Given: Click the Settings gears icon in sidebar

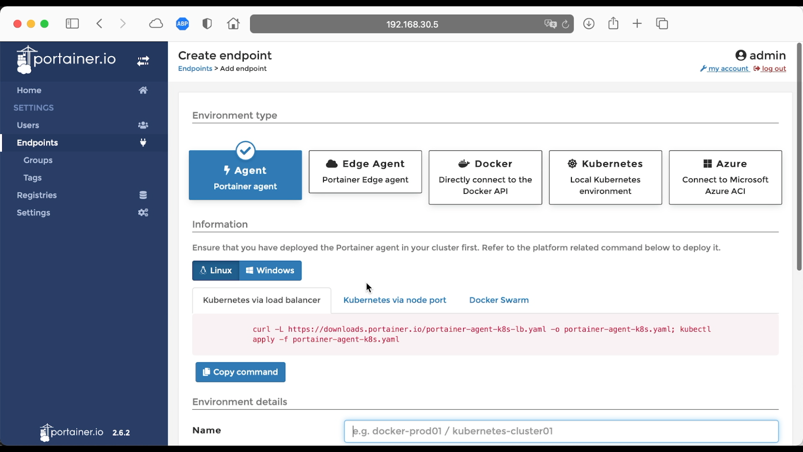Looking at the screenshot, I should pos(143,213).
